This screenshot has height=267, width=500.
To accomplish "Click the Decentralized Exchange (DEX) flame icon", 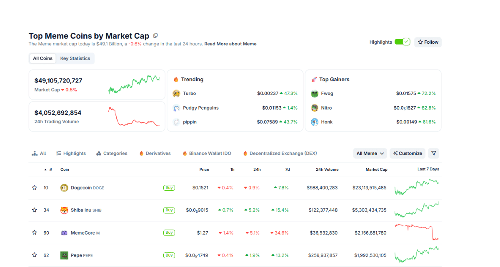I will (x=245, y=153).
